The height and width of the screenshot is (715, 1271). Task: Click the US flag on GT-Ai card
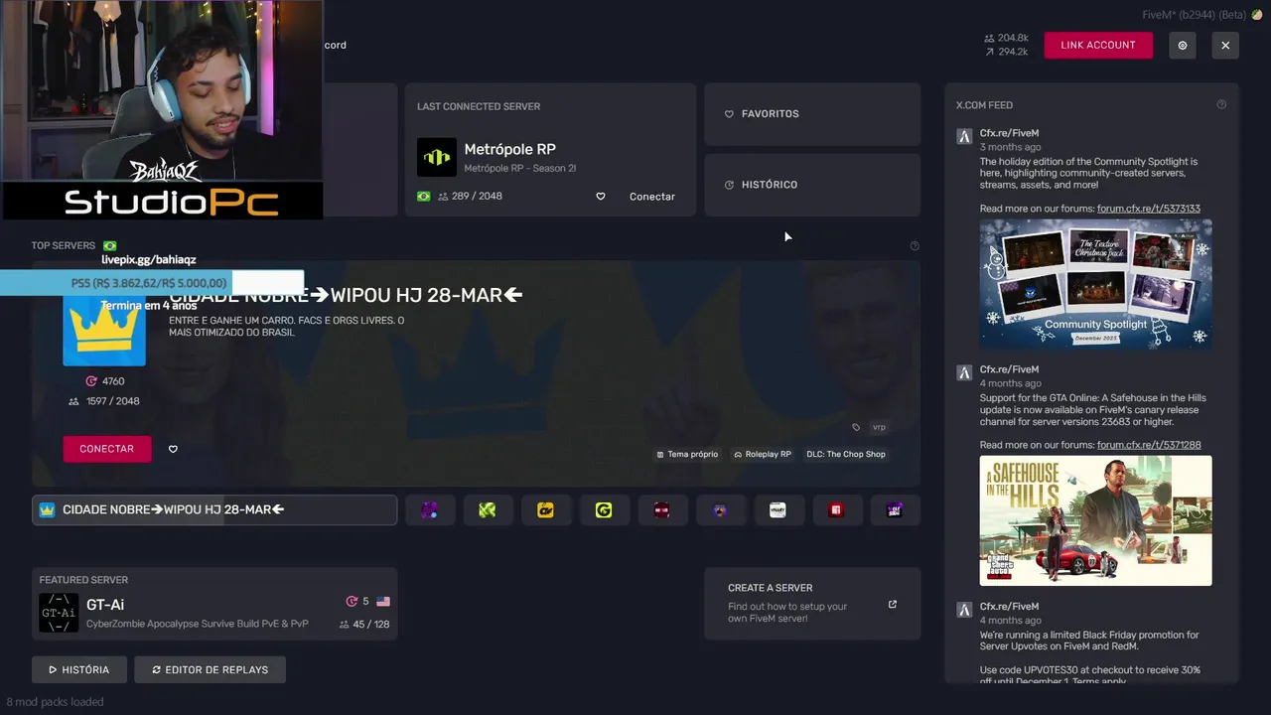click(x=383, y=602)
